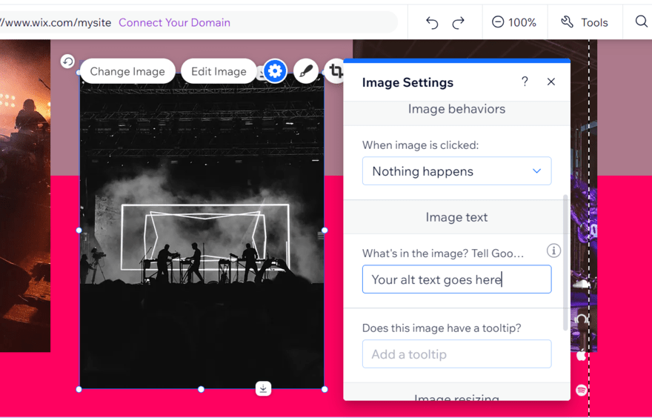Open Image Settings help question mark
652x418 pixels.
[525, 82]
